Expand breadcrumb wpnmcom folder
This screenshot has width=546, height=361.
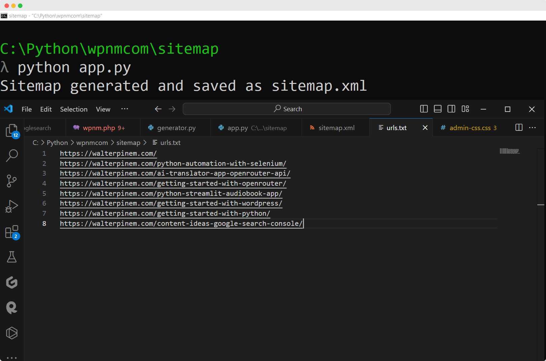coord(92,143)
